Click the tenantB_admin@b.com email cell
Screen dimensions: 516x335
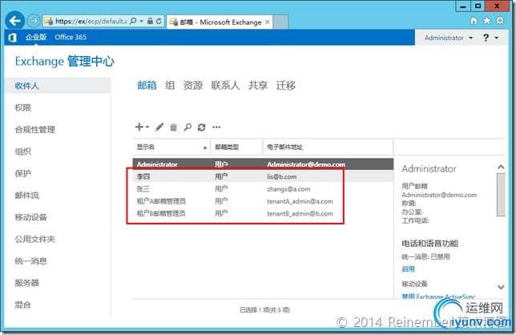pyautogui.click(x=300, y=213)
